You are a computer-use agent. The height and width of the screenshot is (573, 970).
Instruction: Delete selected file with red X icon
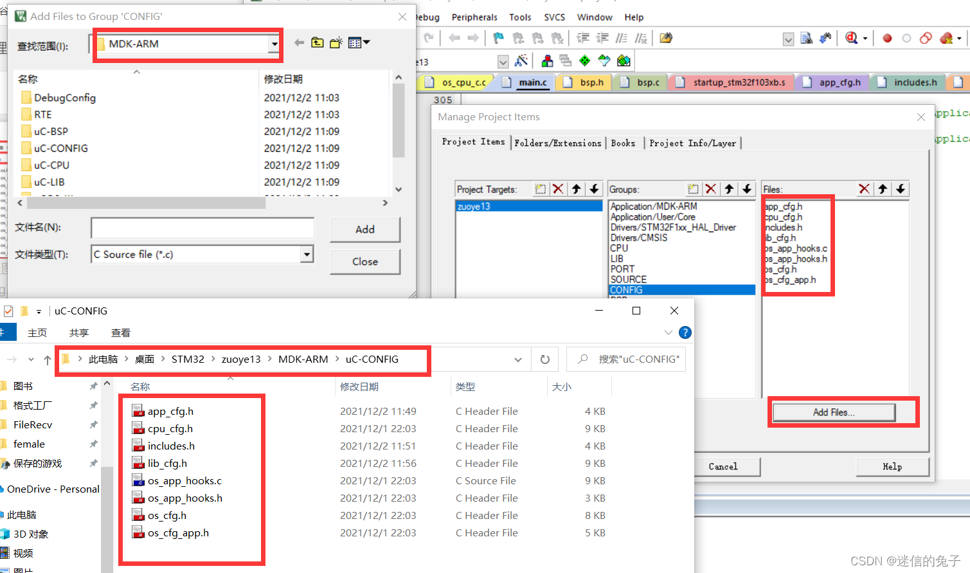pyautogui.click(x=865, y=189)
